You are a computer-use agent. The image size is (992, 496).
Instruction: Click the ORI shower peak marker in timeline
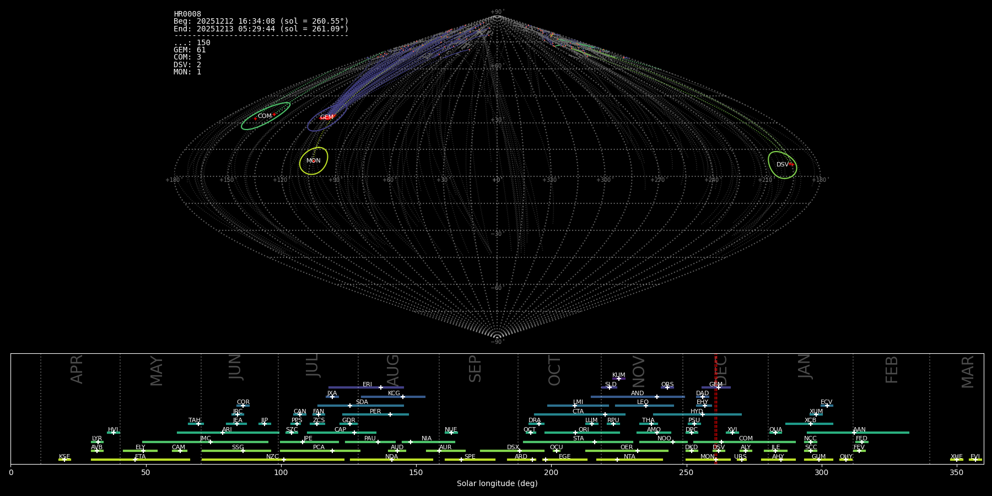(575, 433)
